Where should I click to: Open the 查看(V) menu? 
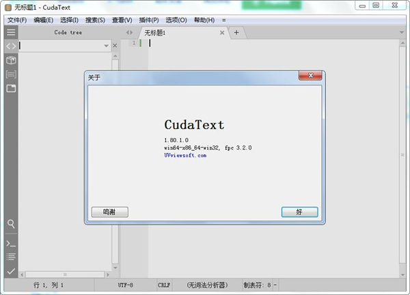pyautogui.click(x=122, y=20)
